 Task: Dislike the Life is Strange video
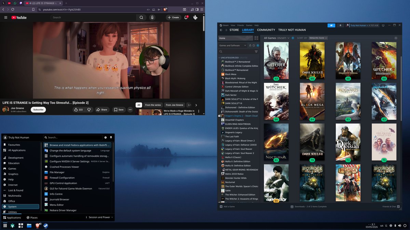pos(89,110)
